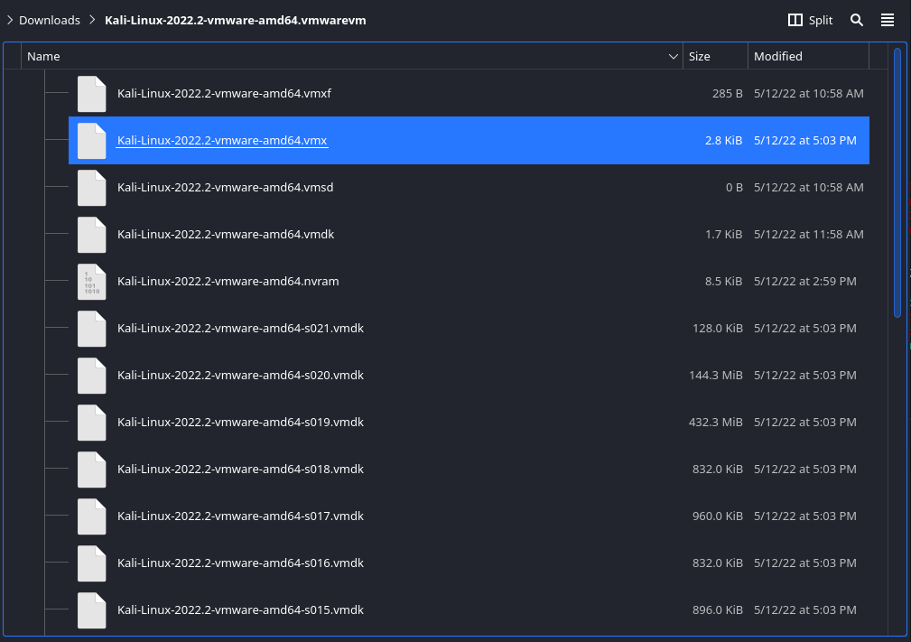Image resolution: width=911 pixels, height=642 pixels.
Task: Click the selected .vmx file icon
Action: [x=91, y=141]
